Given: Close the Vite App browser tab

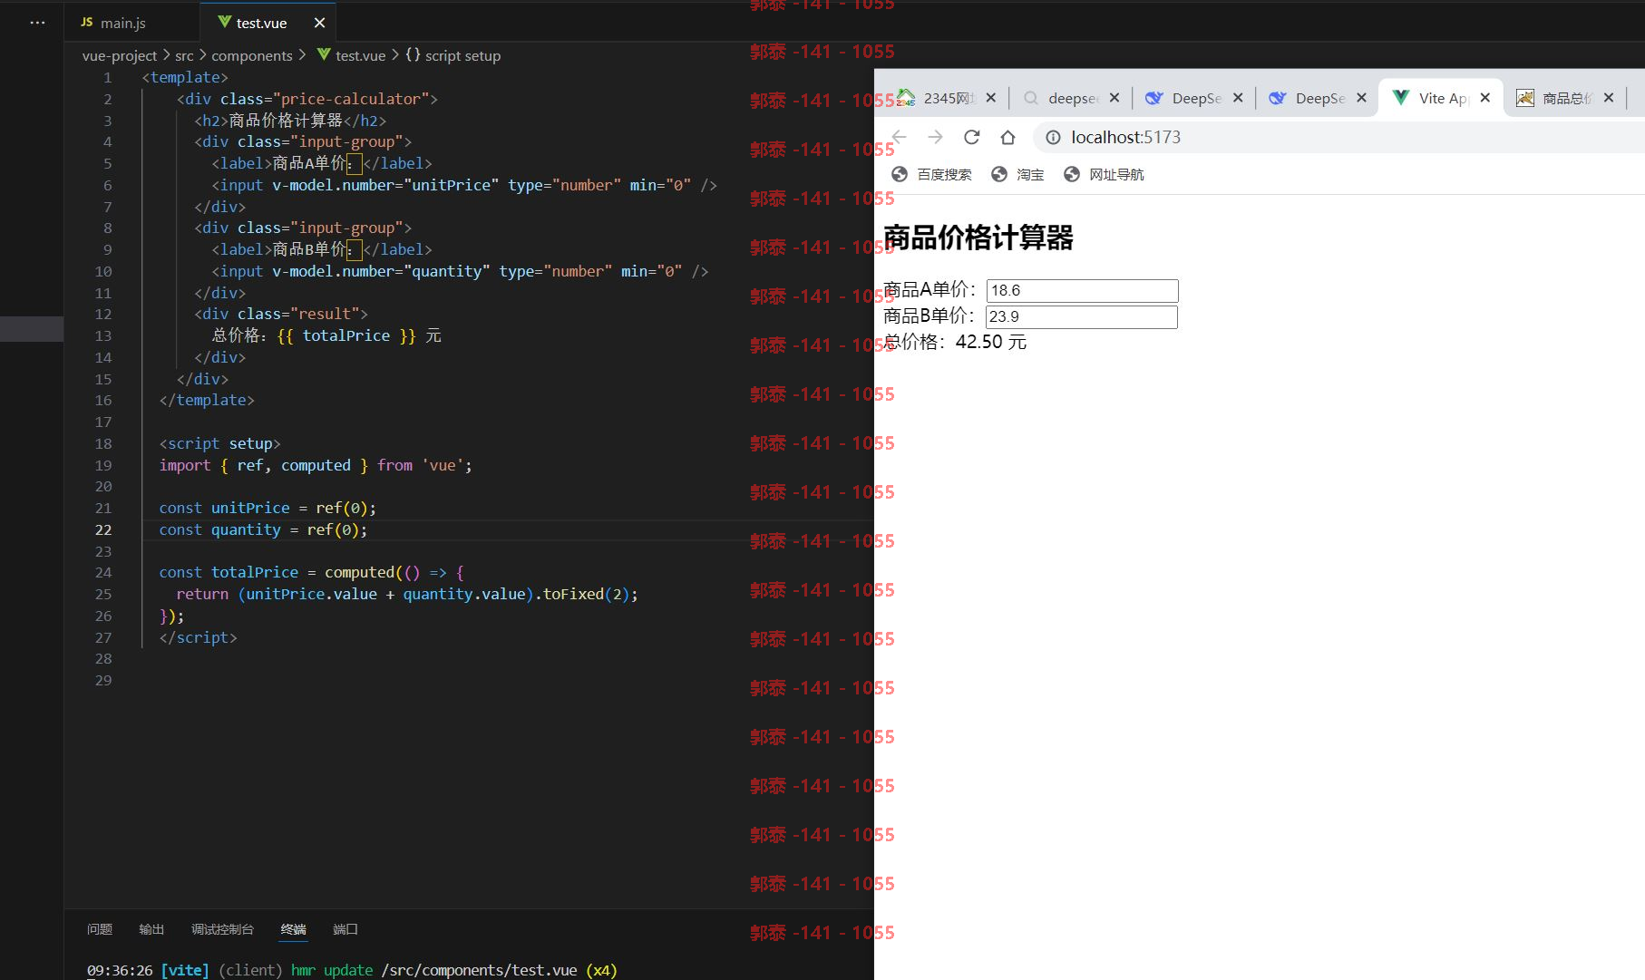Looking at the screenshot, I should [x=1484, y=98].
